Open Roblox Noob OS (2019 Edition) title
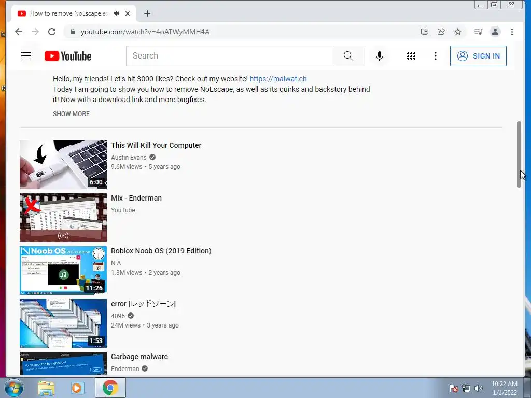The width and height of the screenshot is (531, 398). click(161, 251)
